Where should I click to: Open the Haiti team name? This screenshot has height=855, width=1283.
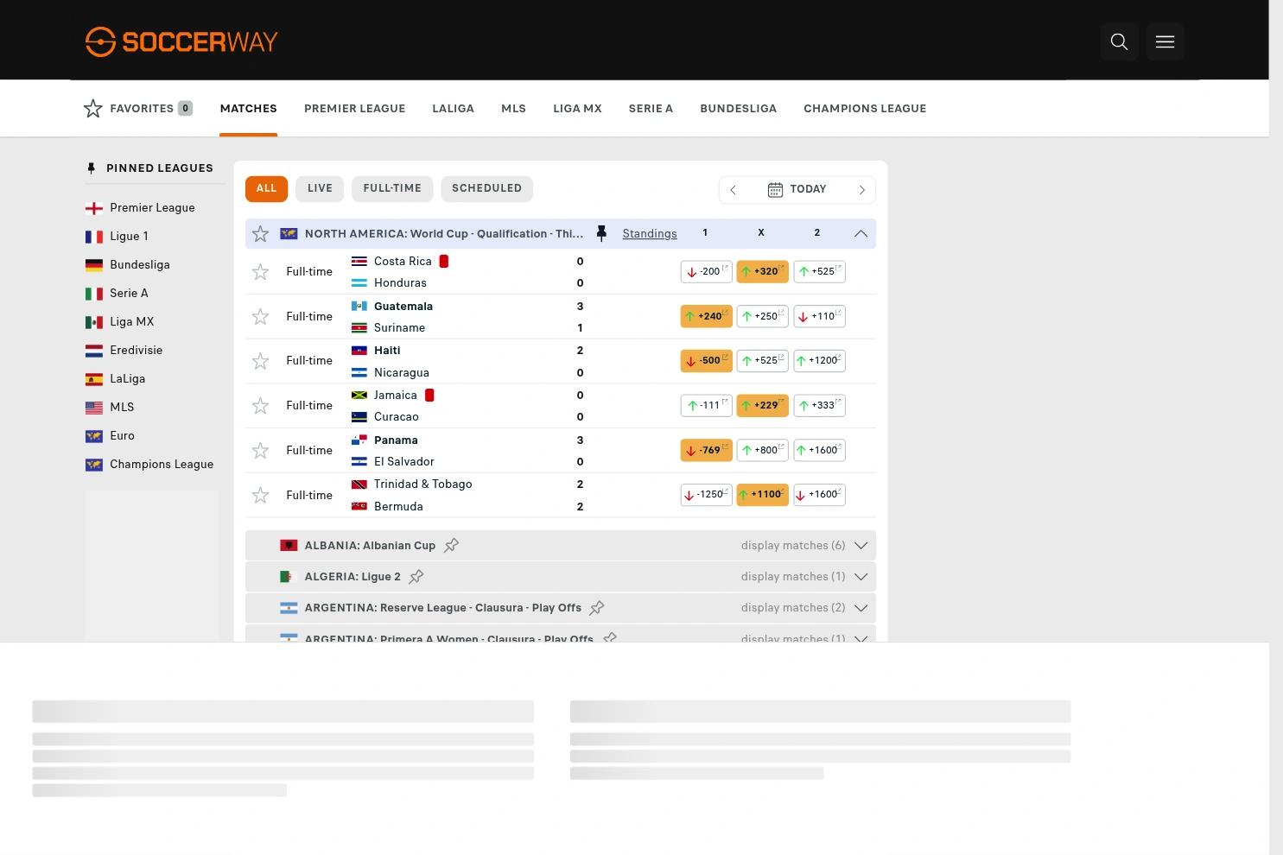(387, 350)
